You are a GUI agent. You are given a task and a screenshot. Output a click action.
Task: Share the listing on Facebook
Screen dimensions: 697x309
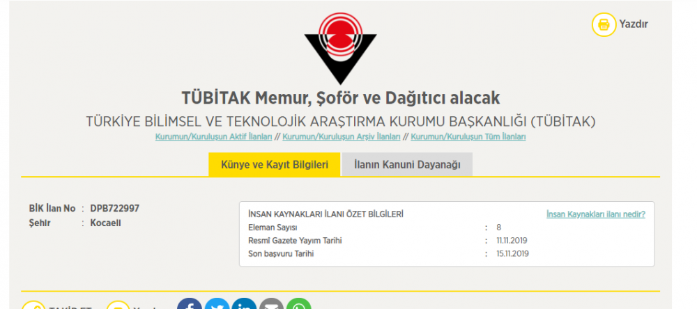click(x=190, y=303)
